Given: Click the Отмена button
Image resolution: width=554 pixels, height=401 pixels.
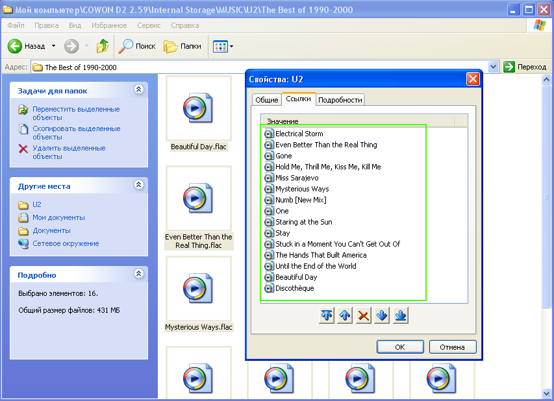Looking at the screenshot, I should pyautogui.click(x=453, y=347).
